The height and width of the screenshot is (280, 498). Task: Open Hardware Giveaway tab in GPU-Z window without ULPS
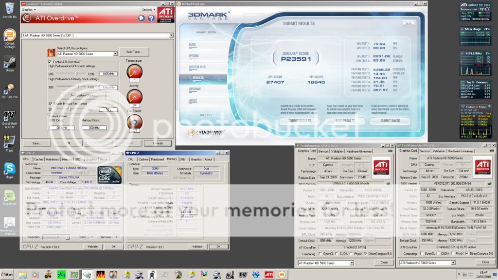coord(359,152)
